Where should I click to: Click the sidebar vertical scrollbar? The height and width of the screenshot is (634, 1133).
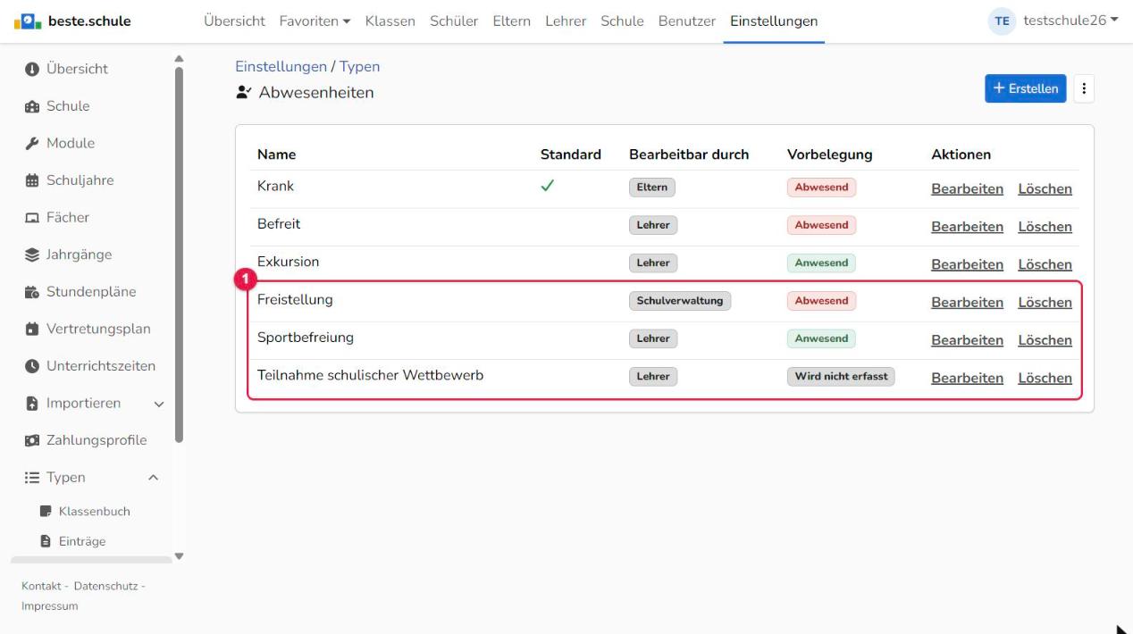tap(179, 256)
